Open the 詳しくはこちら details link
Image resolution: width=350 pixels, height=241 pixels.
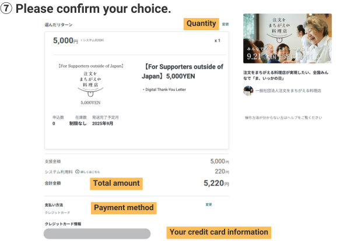coord(89,172)
